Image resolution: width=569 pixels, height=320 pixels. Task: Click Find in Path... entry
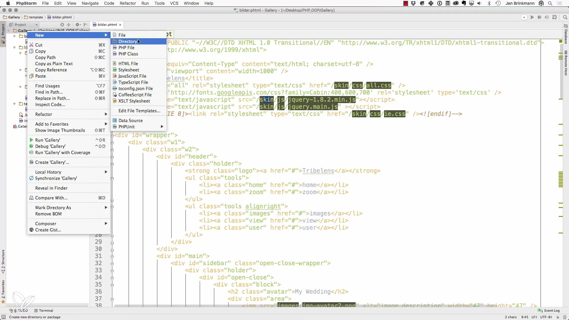tap(69, 92)
